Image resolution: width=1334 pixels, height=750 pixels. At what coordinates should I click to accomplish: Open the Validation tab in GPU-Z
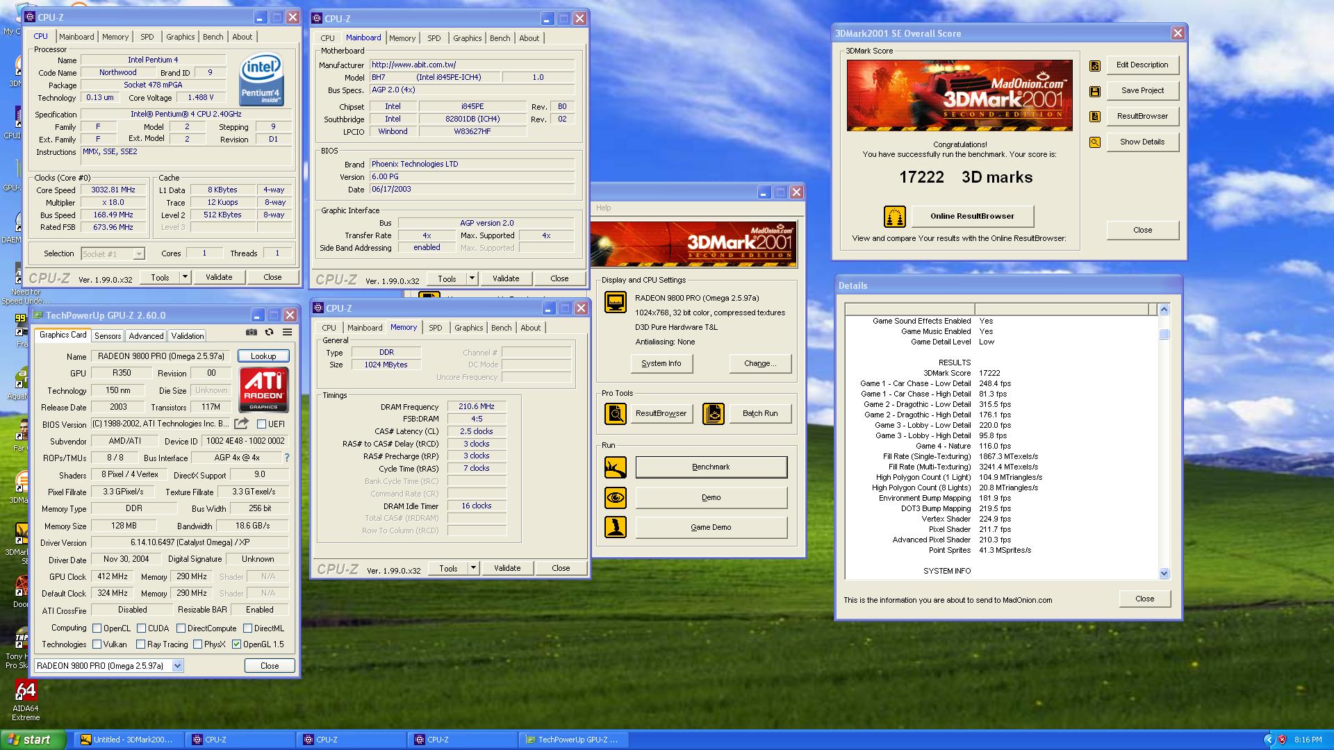tap(188, 336)
